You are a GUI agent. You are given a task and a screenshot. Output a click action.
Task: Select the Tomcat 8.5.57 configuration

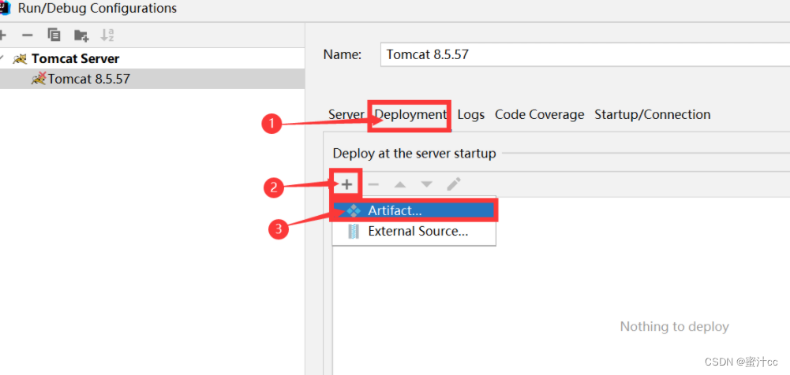pos(152,79)
